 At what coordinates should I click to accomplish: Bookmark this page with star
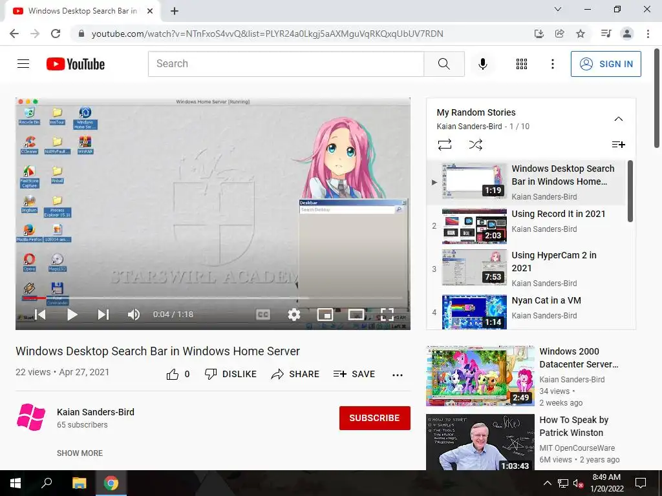point(581,34)
